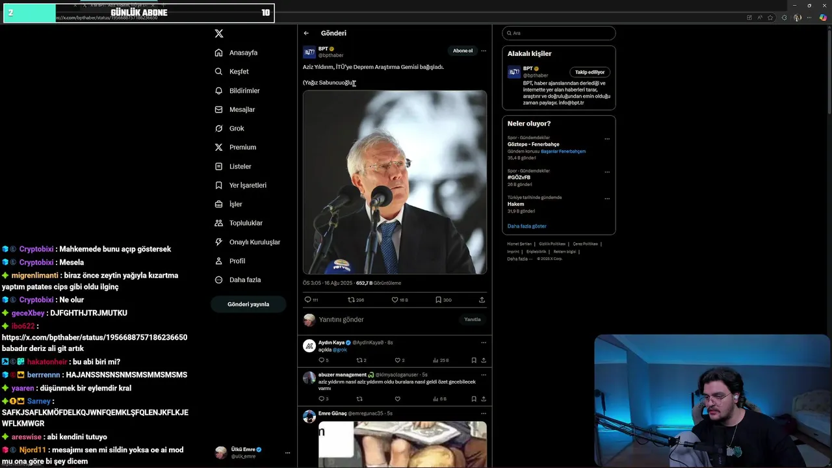The height and width of the screenshot is (468, 832).
Task: Click the share icon on the main post
Action: tap(482, 300)
